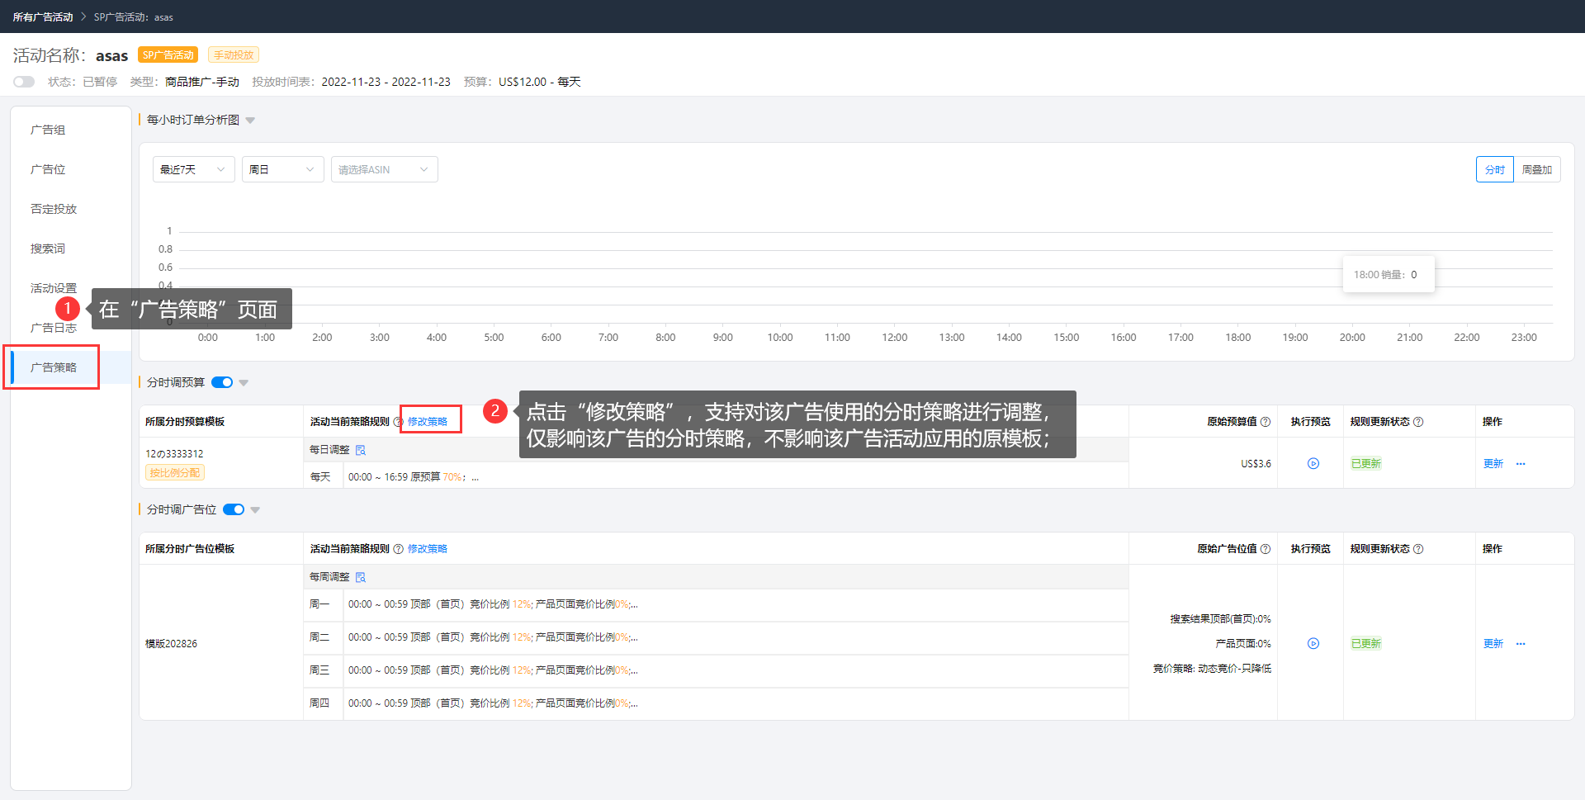Collapse the 每小时订单分析图 section

(x=250, y=121)
